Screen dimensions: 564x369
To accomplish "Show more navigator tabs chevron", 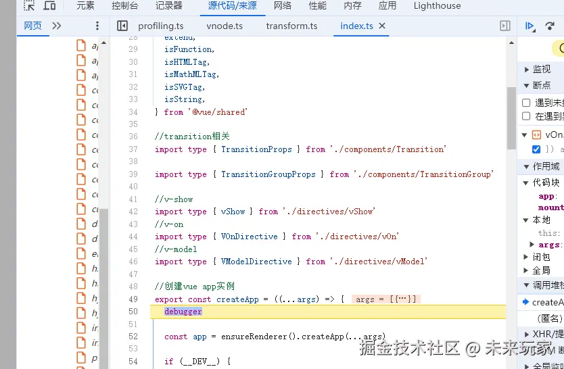I will pos(57,26).
